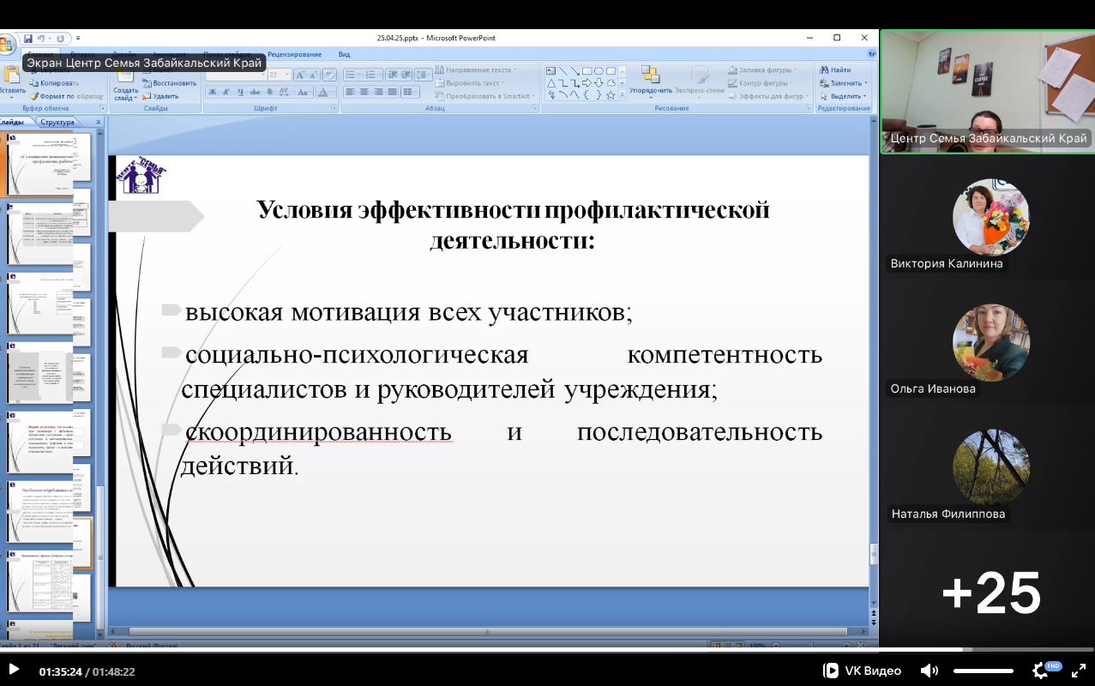
Task: Click the PowerPoint help question icon
Action: [871, 53]
